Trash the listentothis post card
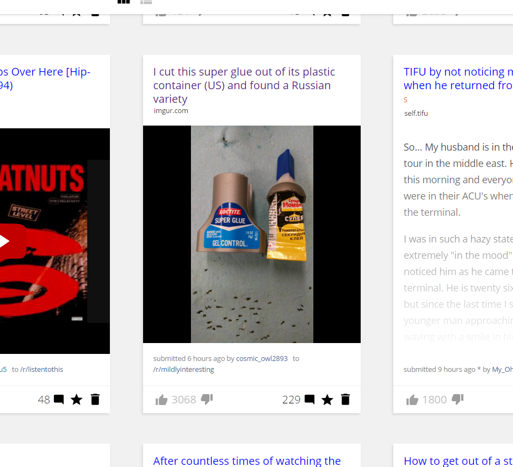The image size is (513, 467). tap(95, 400)
